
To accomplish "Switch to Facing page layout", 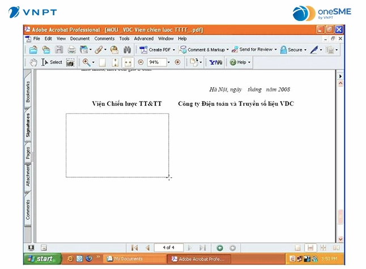I will coord(336,248).
